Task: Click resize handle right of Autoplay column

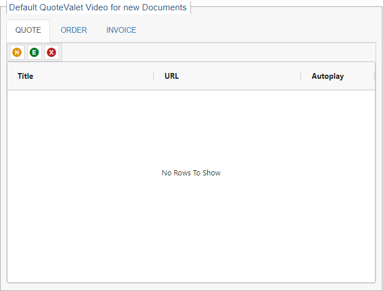Action: pyautogui.click(x=374, y=76)
